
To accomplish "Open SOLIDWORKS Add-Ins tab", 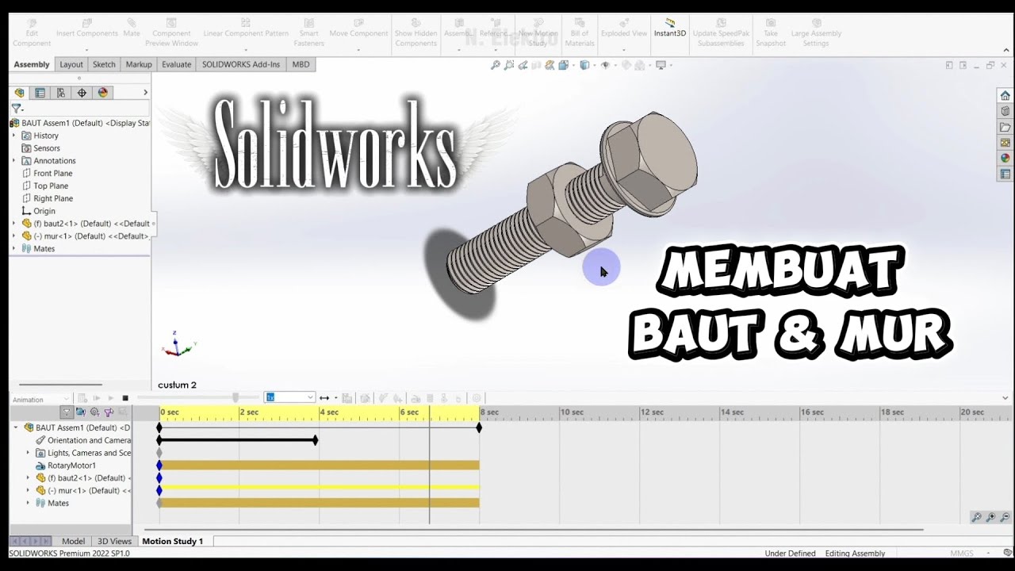I will (241, 64).
